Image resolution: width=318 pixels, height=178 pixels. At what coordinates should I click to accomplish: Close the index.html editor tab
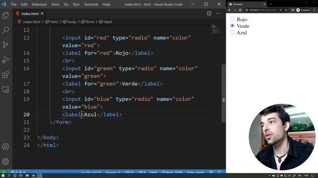(x=42, y=13)
